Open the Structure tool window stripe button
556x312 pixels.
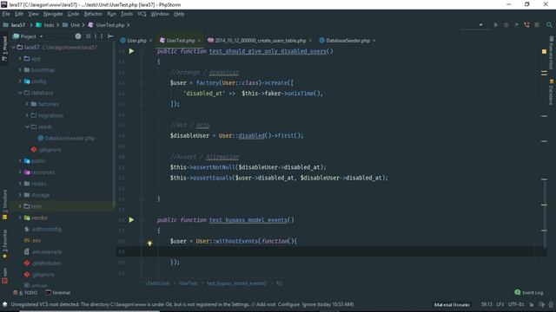click(x=4, y=205)
